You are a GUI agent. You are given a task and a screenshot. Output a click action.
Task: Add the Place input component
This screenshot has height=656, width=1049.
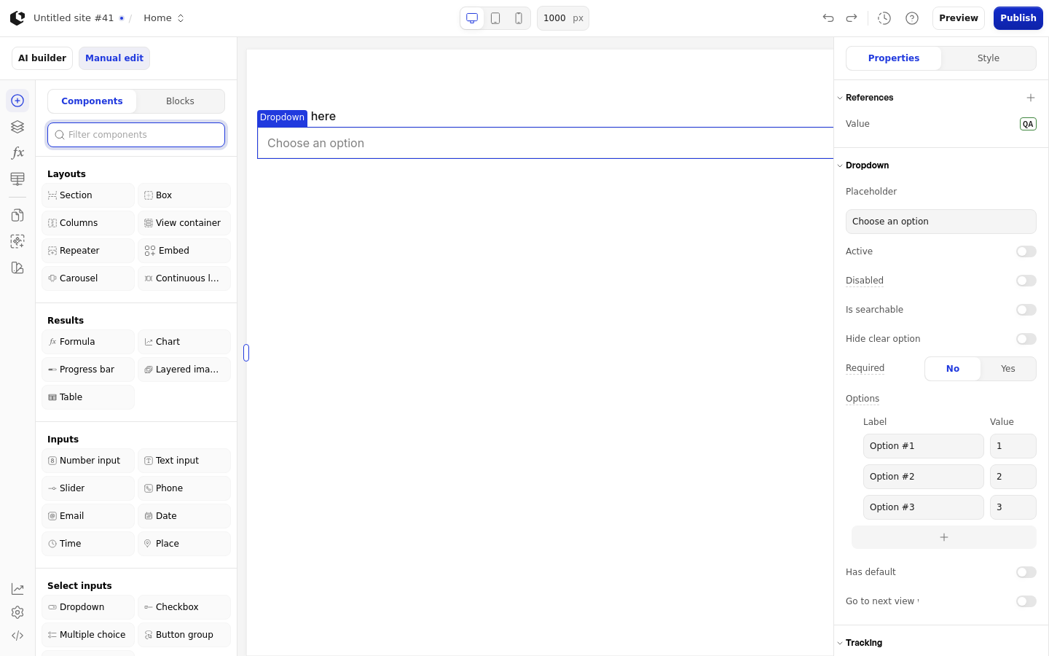click(x=184, y=544)
